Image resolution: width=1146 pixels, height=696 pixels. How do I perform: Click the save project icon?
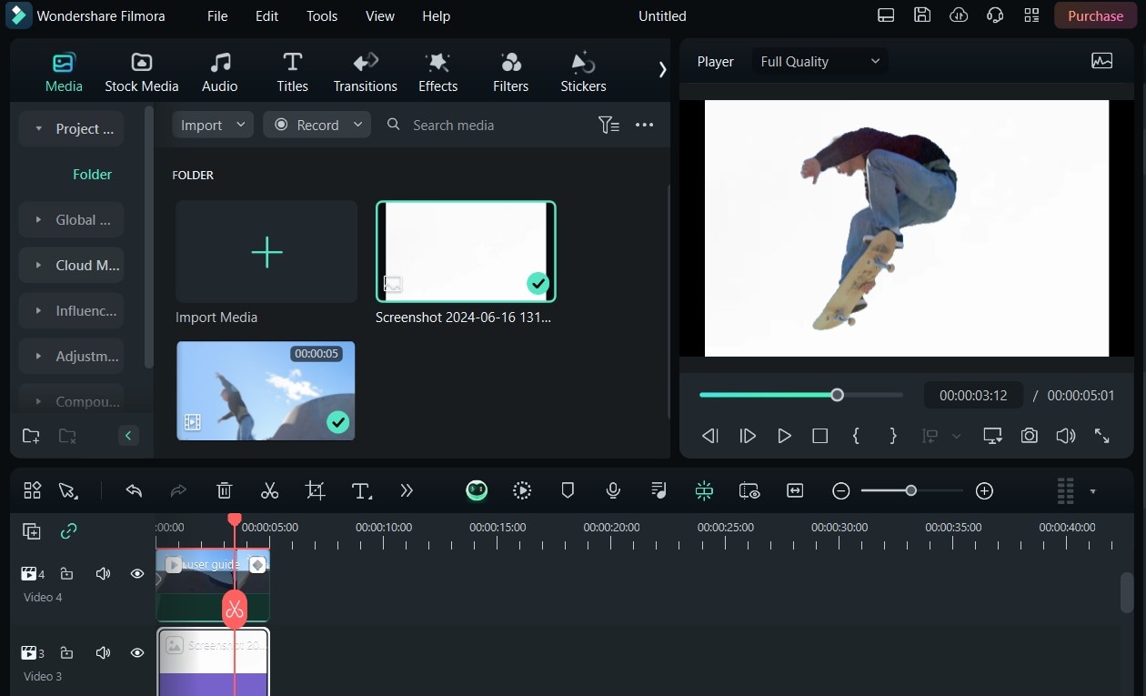[922, 15]
